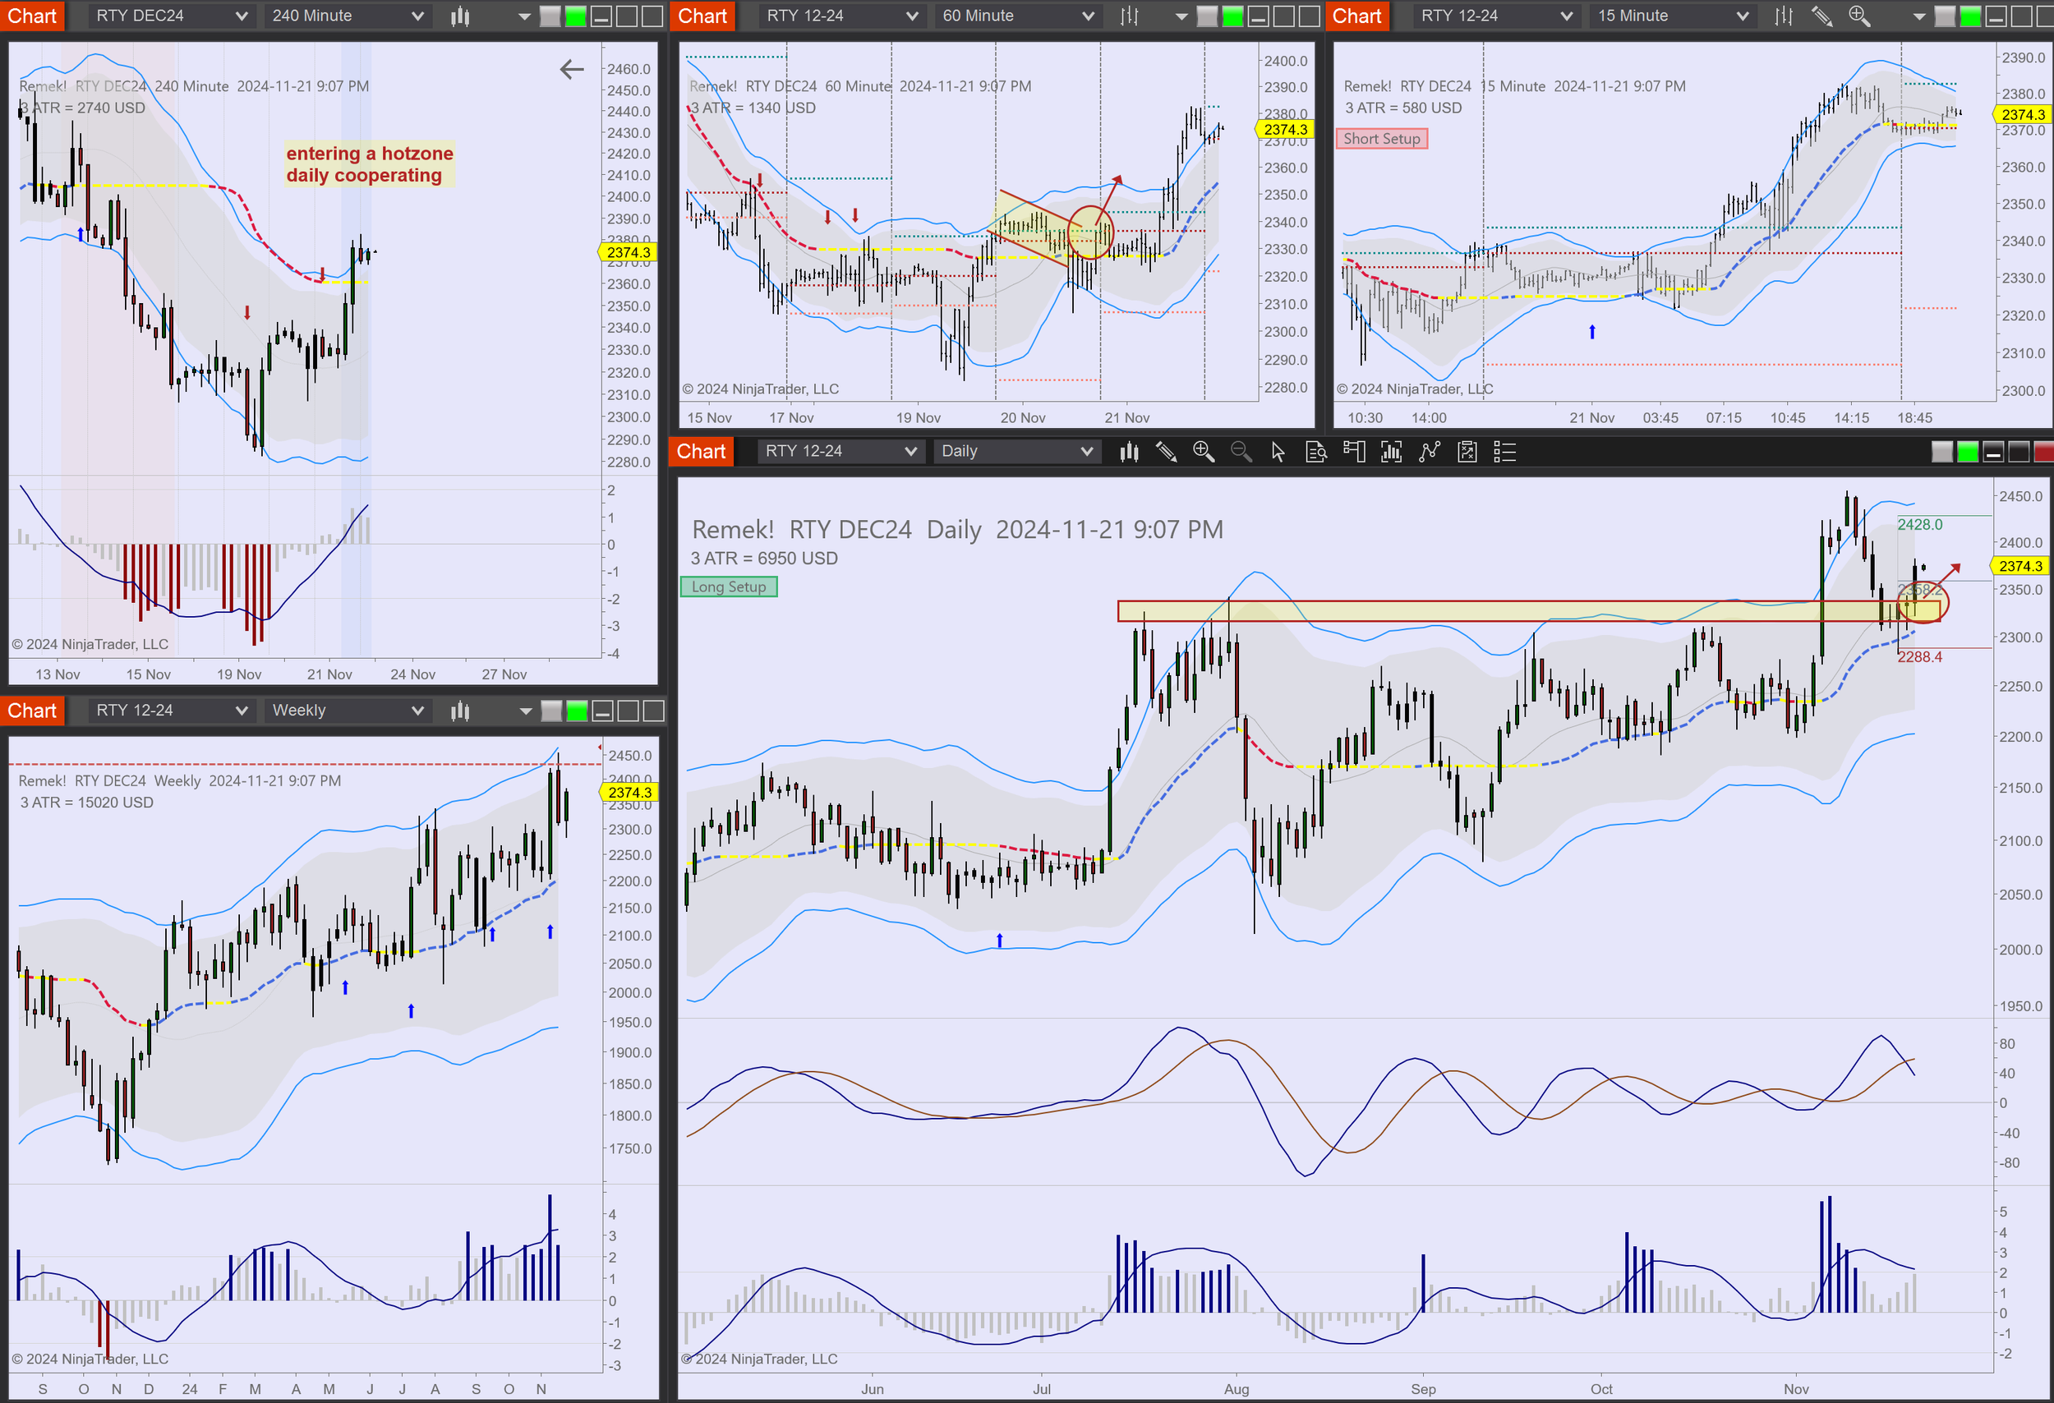Toggle the green link button on the 60 Minute chart
The width and height of the screenshot is (2054, 1403).
tap(1232, 16)
